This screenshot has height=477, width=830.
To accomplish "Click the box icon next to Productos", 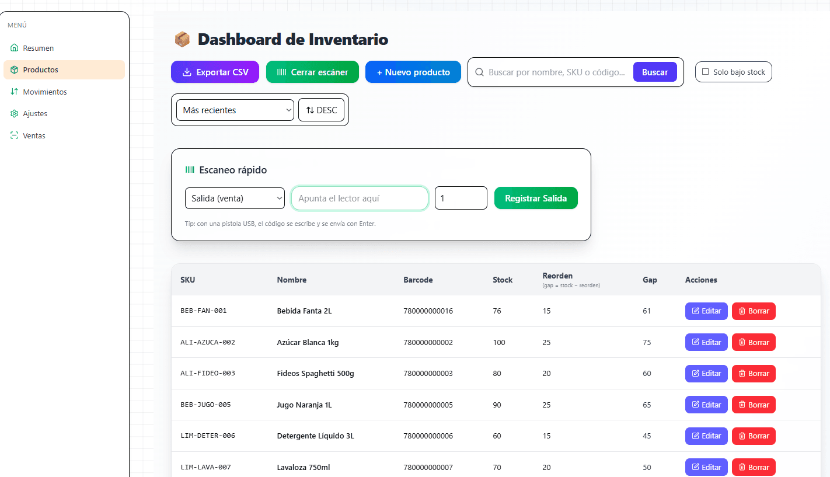I will click(x=15, y=69).
